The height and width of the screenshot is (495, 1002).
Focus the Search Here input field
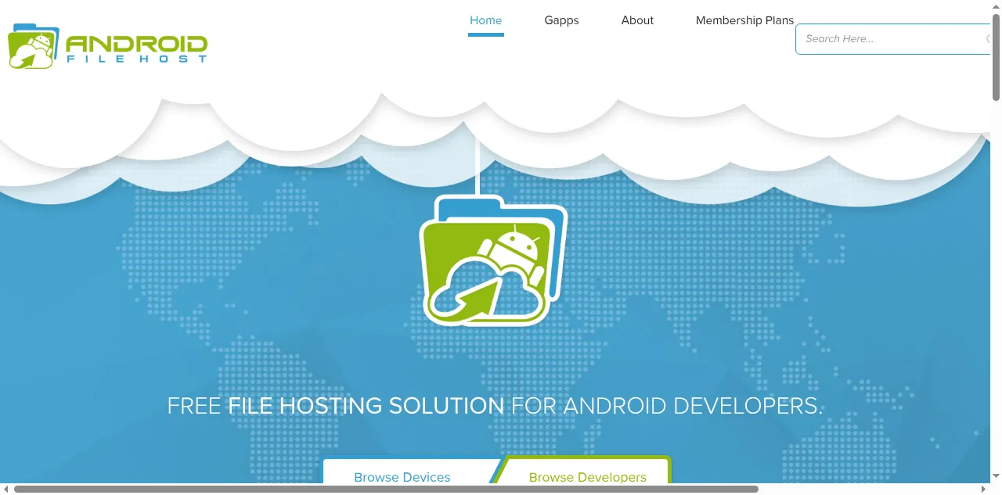[x=893, y=39]
